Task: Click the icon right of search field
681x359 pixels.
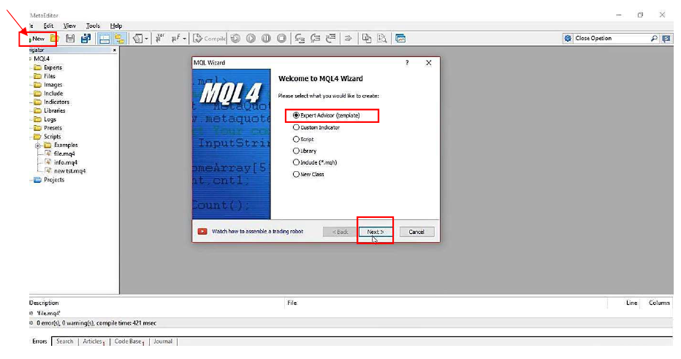Action: click(666, 39)
